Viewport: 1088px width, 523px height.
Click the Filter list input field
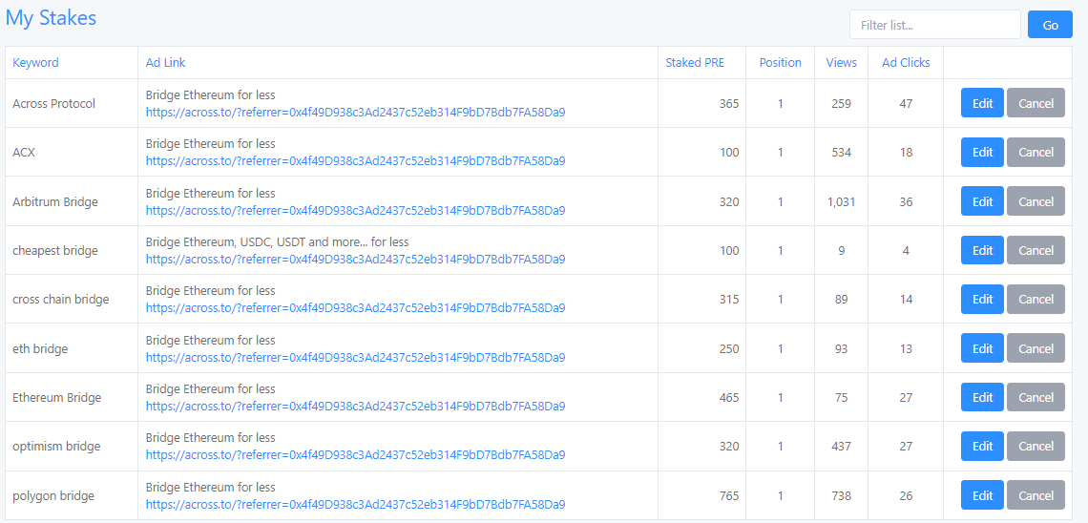tap(934, 25)
